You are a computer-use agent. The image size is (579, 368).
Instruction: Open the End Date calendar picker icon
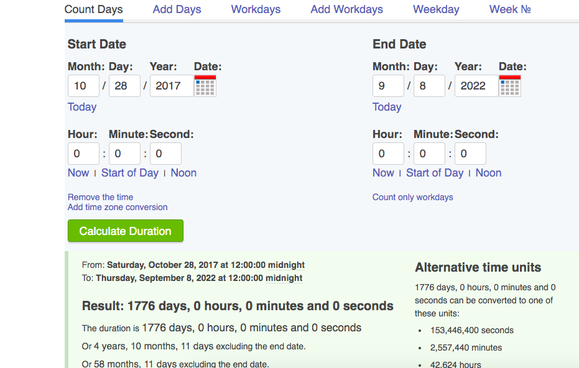tap(509, 86)
